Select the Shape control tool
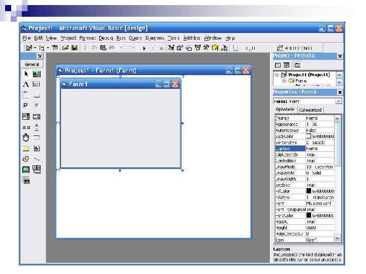The image size is (366, 274). [26, 159]
